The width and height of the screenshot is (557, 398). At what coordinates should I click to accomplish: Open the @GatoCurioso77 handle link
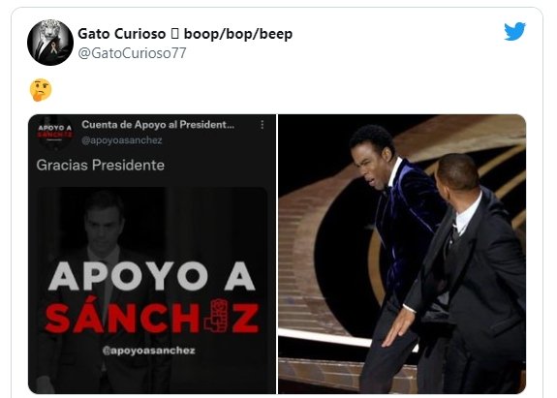132,53
